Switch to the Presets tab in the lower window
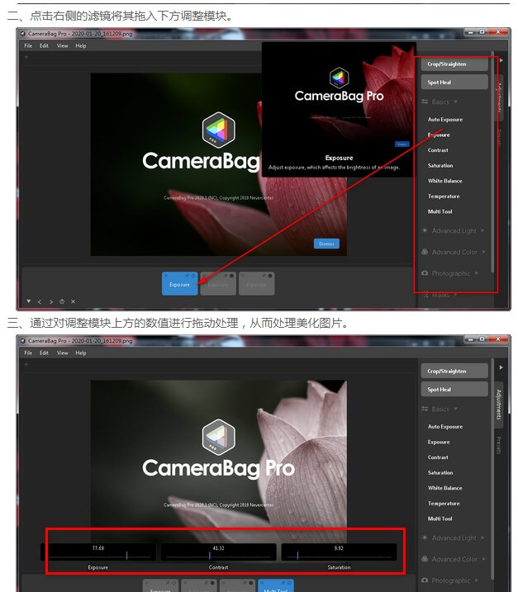 pos(499,445)
